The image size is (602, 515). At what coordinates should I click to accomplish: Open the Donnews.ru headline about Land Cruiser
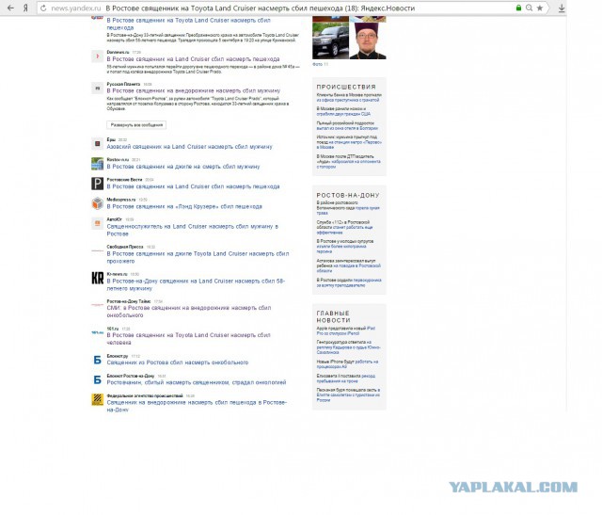pos(193,59)
